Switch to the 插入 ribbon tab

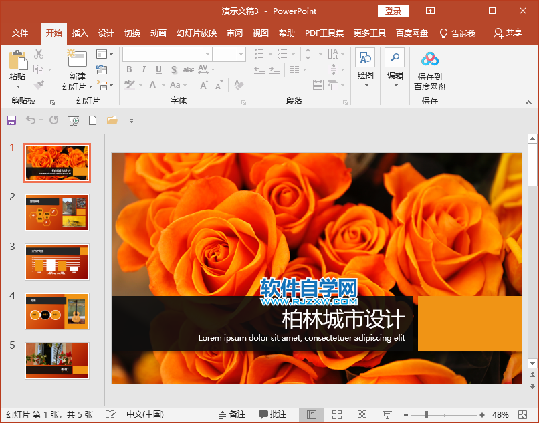pyautogui.click(x=80, y=32)
